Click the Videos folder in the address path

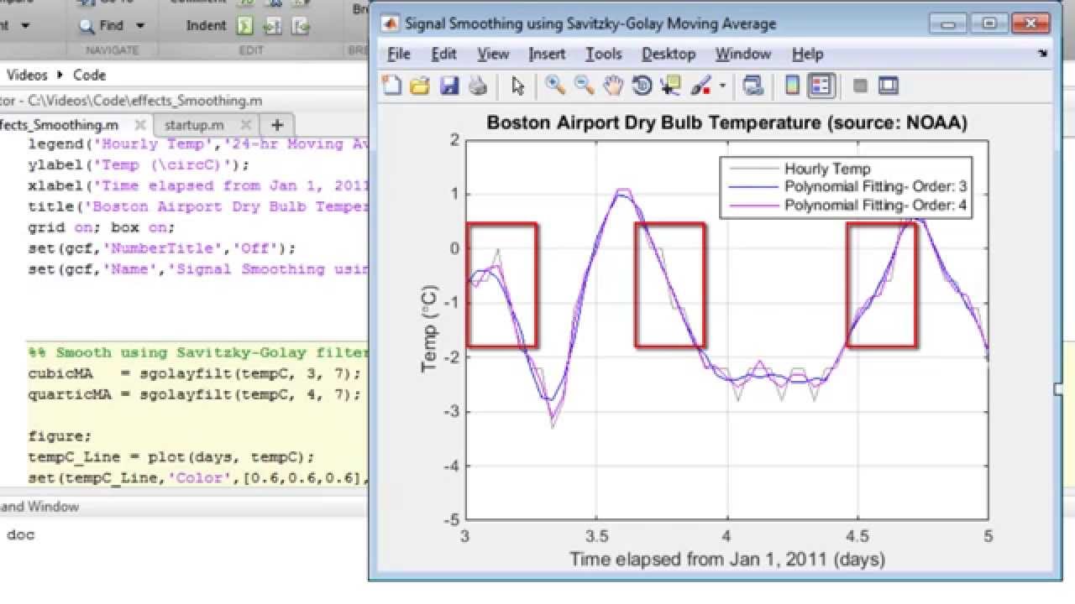tap(27, 75)
